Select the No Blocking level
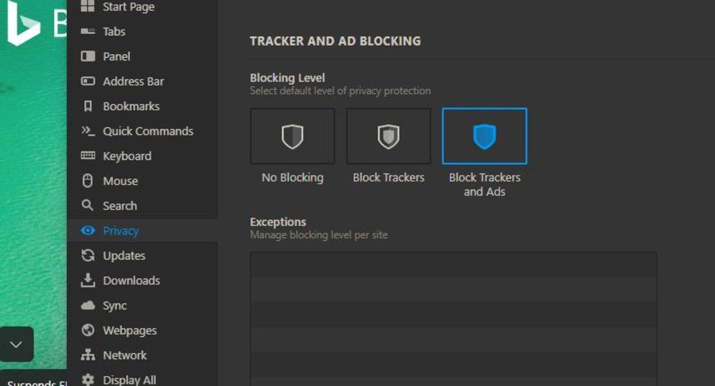Image resolution: width=715 pixels, height=386 pixels. [293, 136]
